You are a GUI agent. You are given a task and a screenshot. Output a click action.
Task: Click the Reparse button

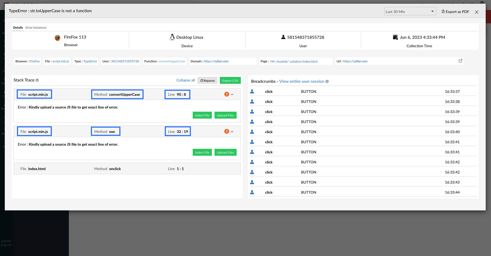(207, 80)
